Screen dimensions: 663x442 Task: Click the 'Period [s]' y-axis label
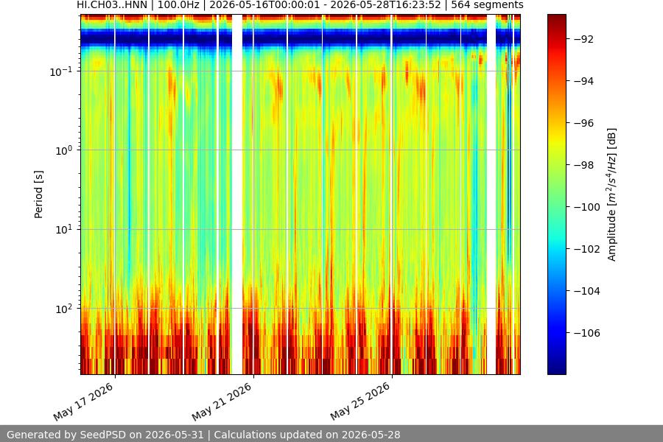pyautogui.click(x=38, y=194)
